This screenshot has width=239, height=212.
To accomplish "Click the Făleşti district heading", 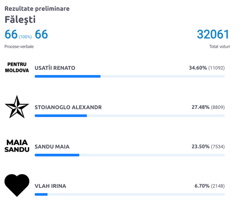I will pyautogui.click(x=20, y=20).
